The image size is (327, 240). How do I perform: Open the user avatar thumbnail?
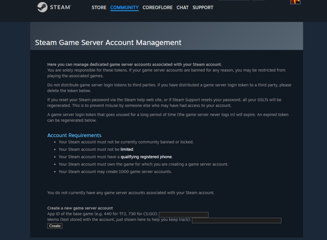(295, 2)
